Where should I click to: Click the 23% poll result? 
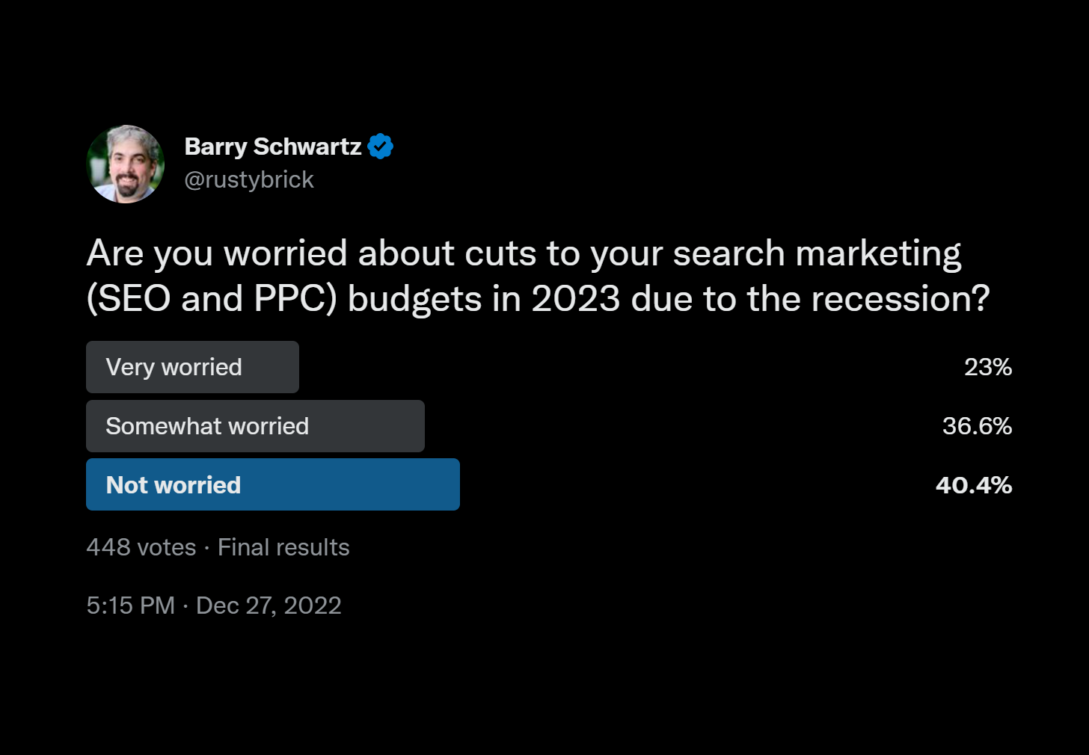pyautogui.click(x=988, y=367)
